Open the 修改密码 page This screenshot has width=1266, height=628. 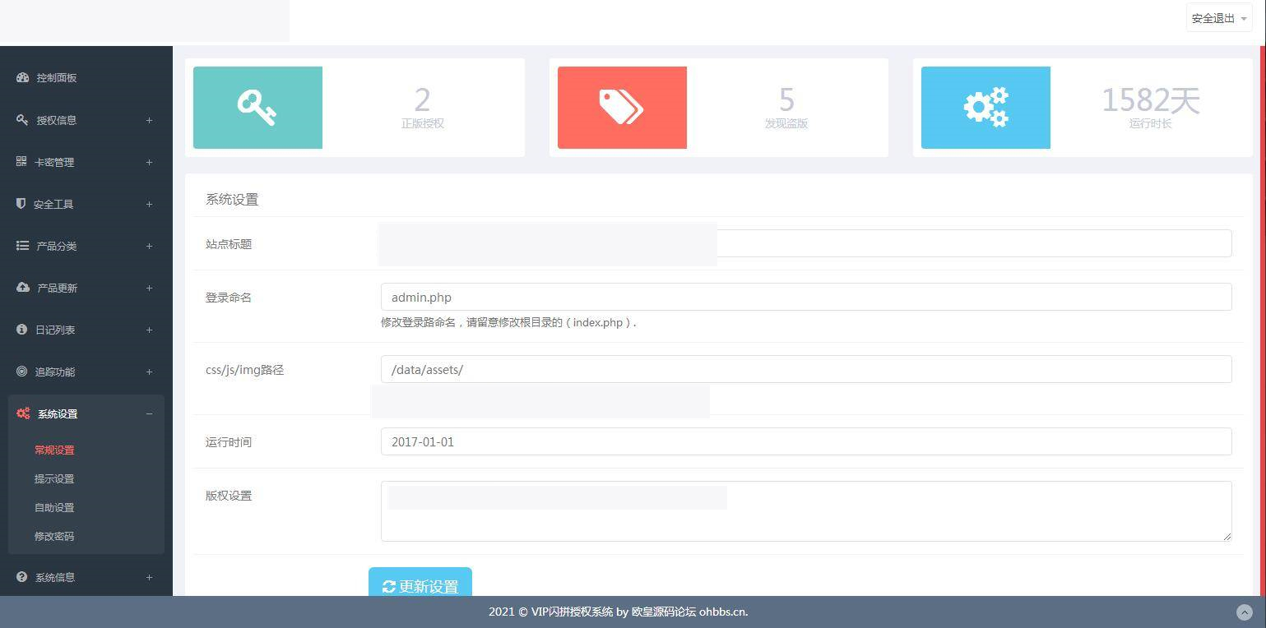coord(53,536)
